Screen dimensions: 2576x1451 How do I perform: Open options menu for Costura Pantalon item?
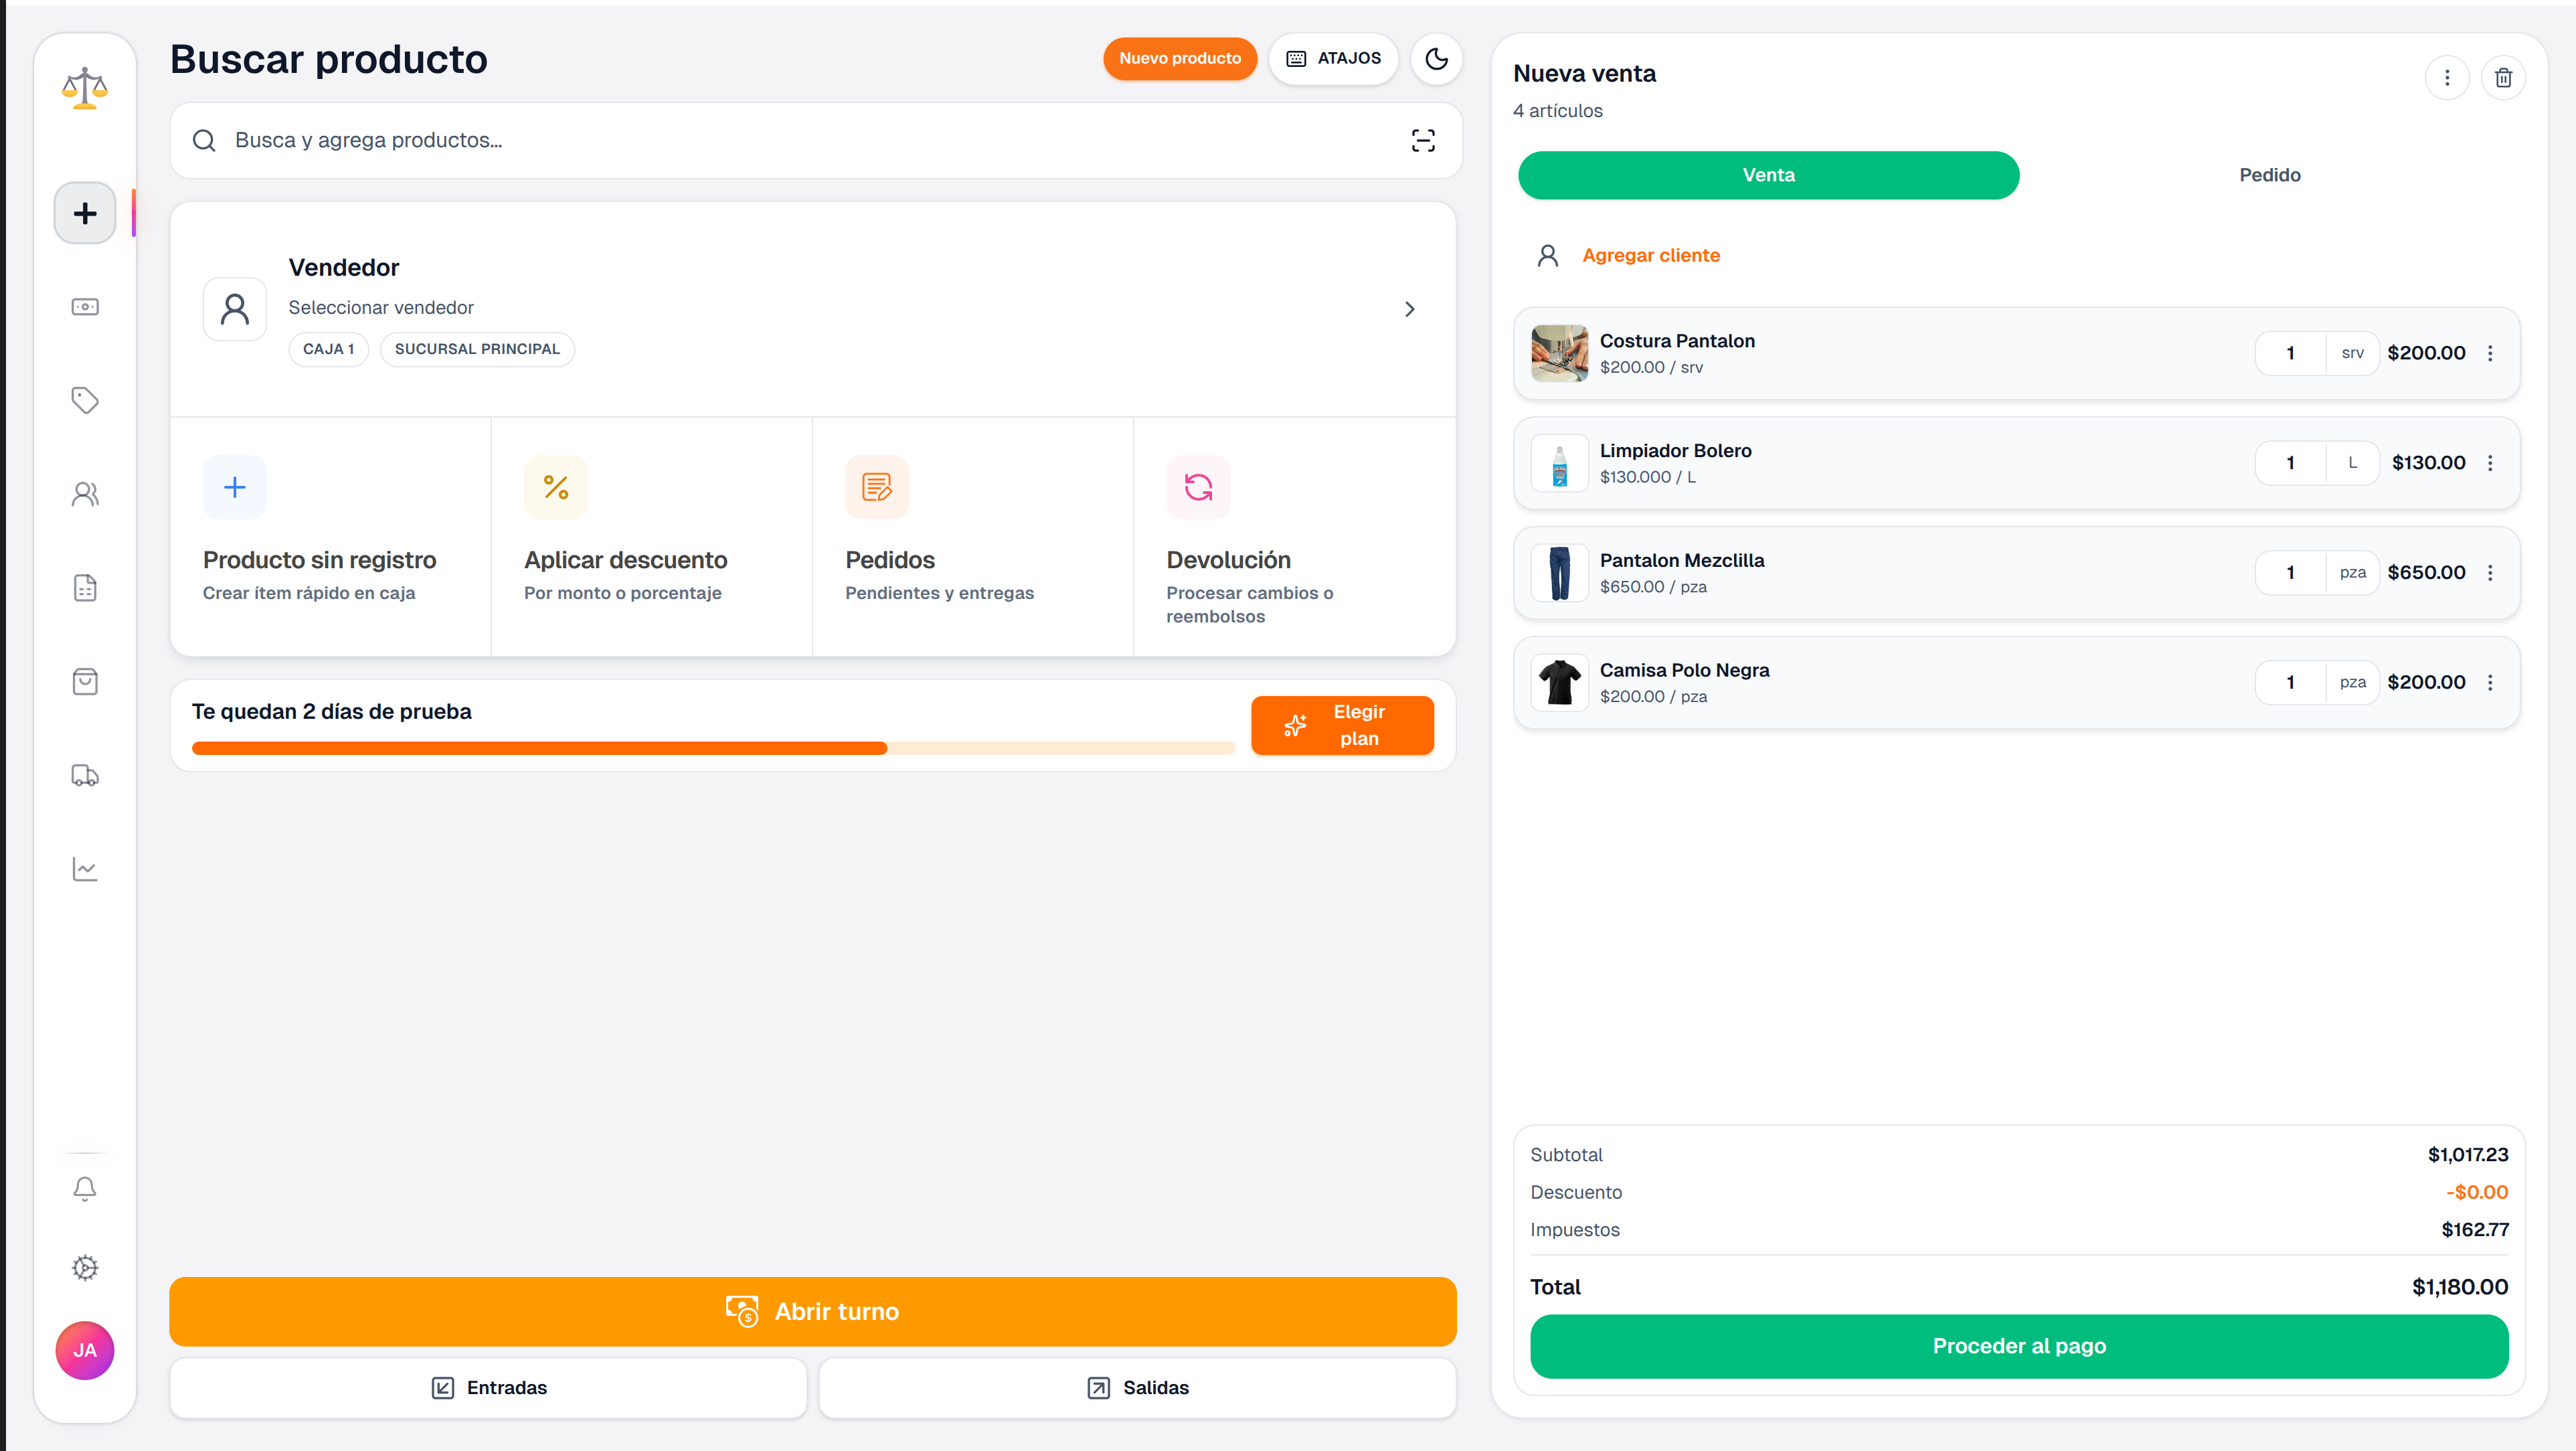2490,353
